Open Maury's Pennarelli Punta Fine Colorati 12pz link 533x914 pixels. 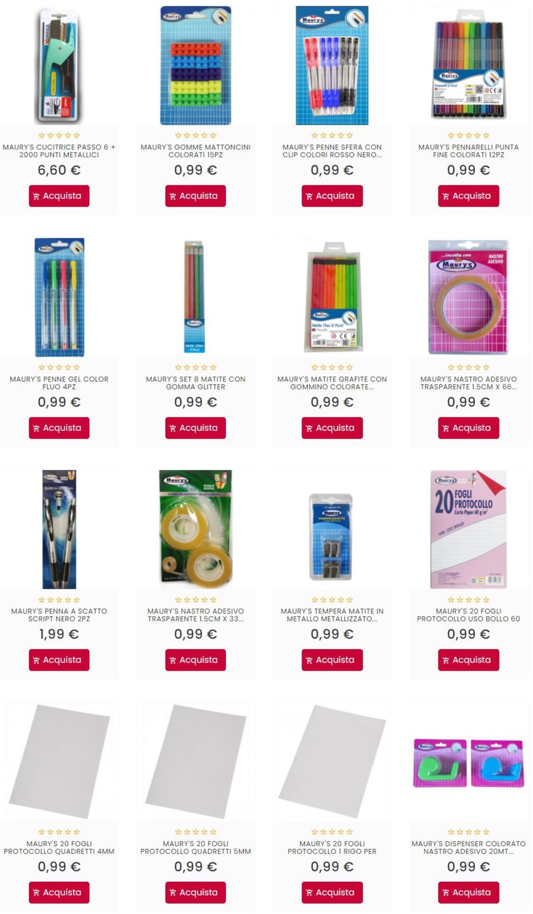[469, 151]
